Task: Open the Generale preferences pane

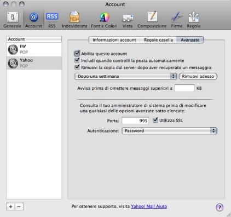Action: (x=13, y=20)
